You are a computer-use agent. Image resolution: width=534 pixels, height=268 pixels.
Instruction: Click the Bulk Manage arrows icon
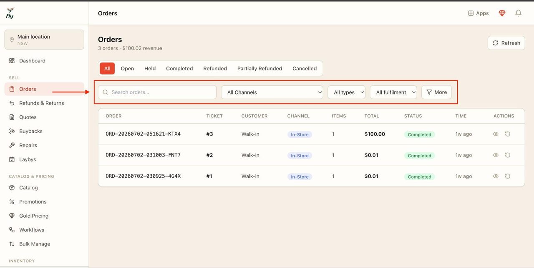point(12,244)
